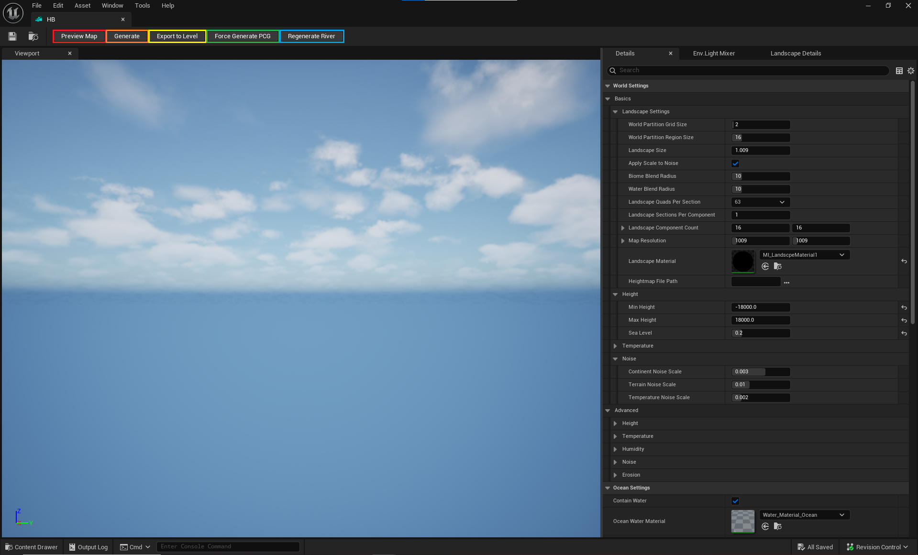The height and width of the screenshot is (555, 918).
Task: Open the Edit menu
Action: 58,6
